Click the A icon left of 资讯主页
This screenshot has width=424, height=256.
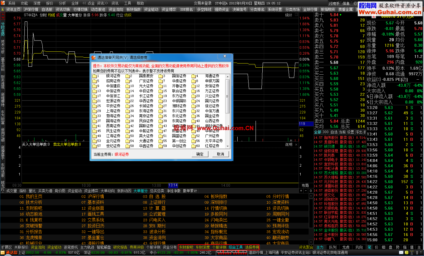click(x=3, y=9)
